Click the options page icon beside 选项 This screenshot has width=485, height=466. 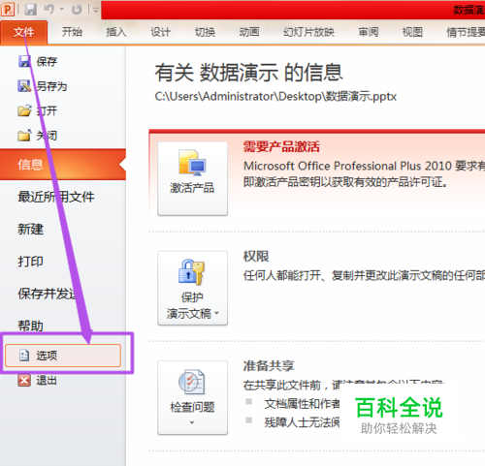click(24, 356)
